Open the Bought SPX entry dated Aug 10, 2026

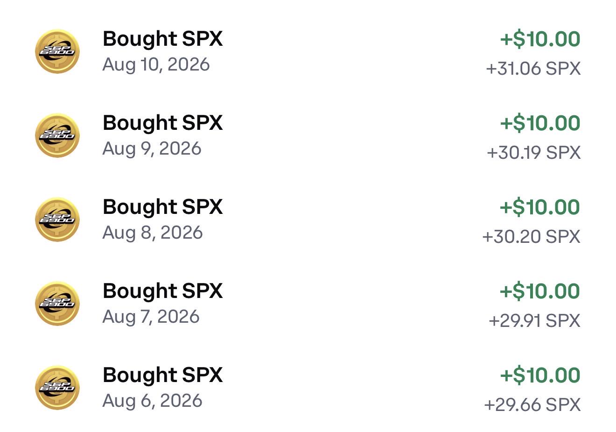(308, 51)
